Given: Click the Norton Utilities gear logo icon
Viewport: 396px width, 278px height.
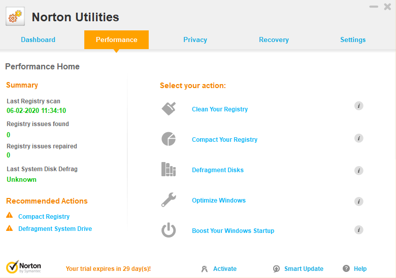Looking at the screenshot, I should click(x=15, y=16).
